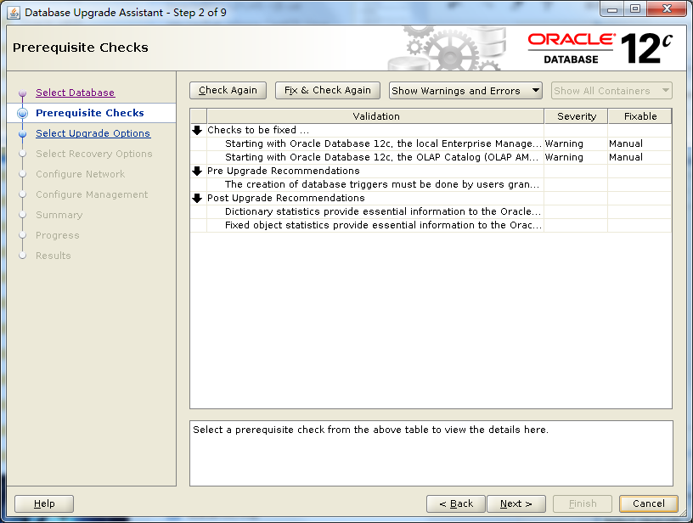Click the Severity column header
This screenshot has height=523, width=693.
point(577,116)
